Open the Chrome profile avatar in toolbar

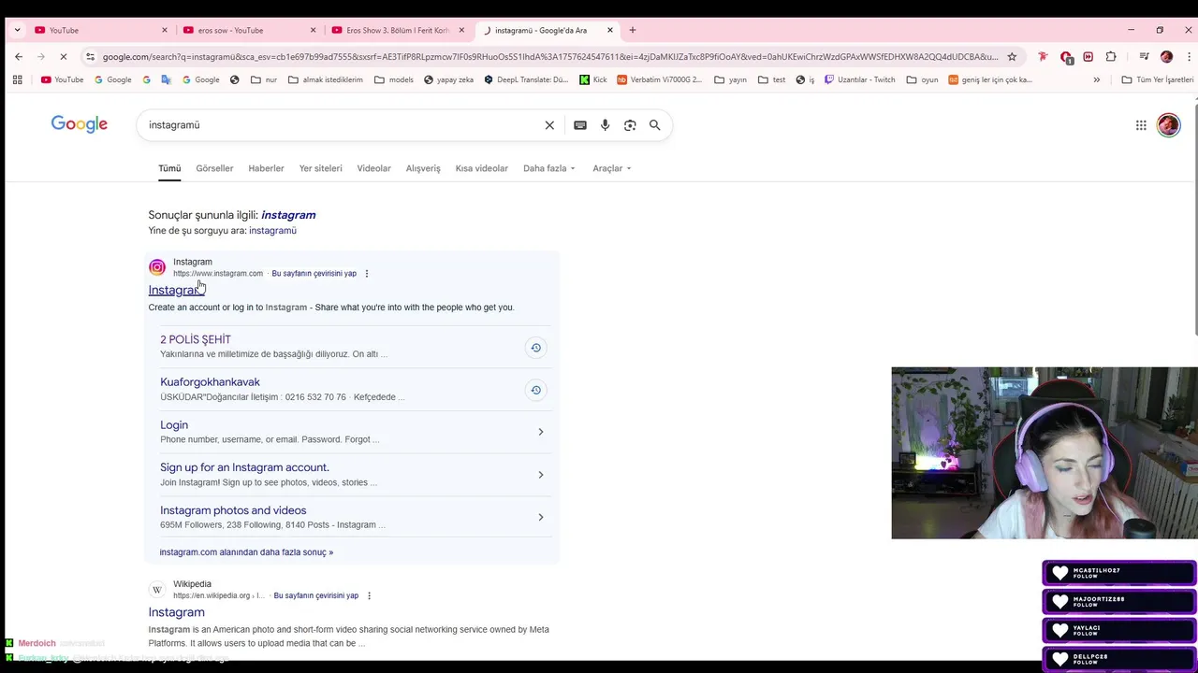(x=1166, y=57)
